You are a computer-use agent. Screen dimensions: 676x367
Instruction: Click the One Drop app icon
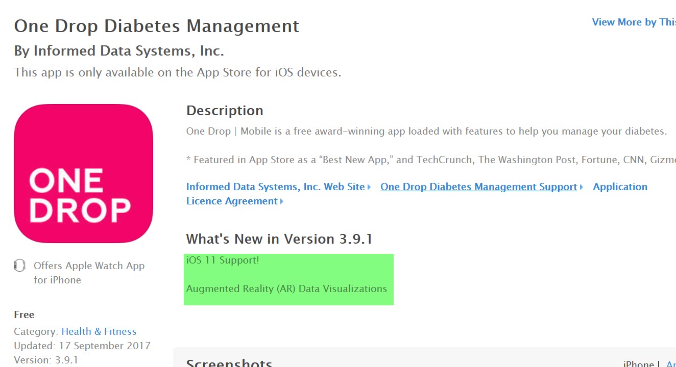coord(83,173)
